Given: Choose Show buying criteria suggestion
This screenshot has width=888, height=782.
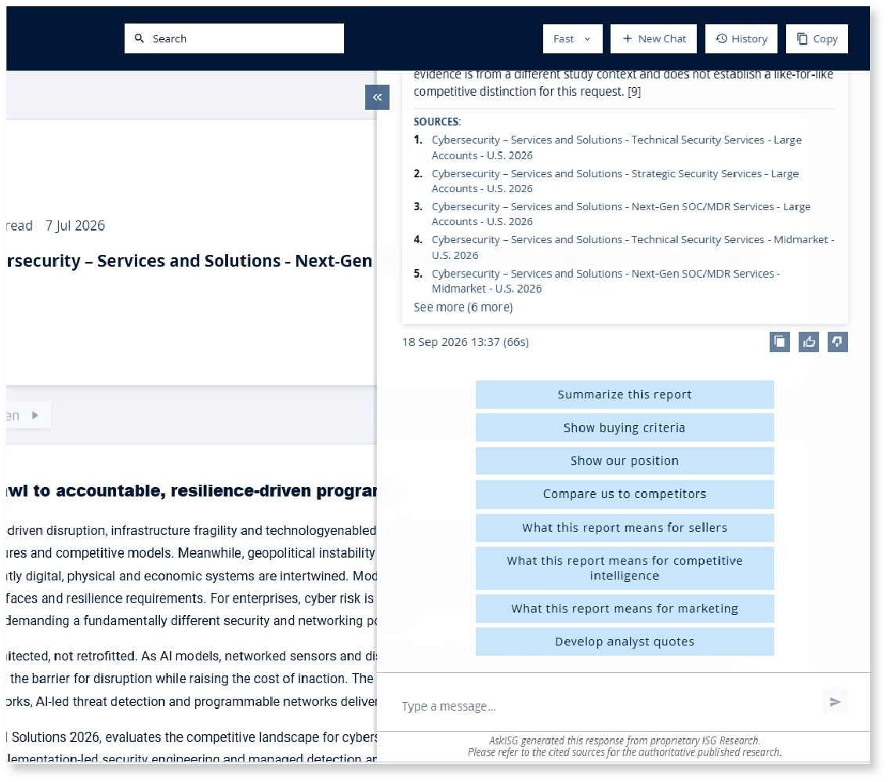Looking at the screenshot, I should [625, 427].
